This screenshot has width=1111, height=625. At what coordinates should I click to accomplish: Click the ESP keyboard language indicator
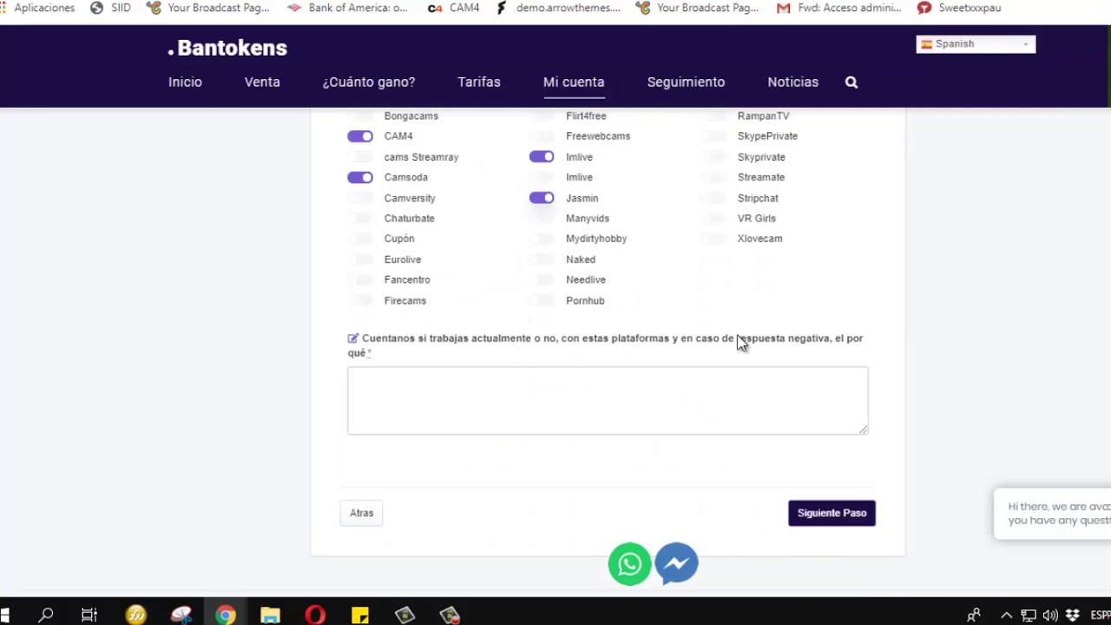[x=1101, y=615]
